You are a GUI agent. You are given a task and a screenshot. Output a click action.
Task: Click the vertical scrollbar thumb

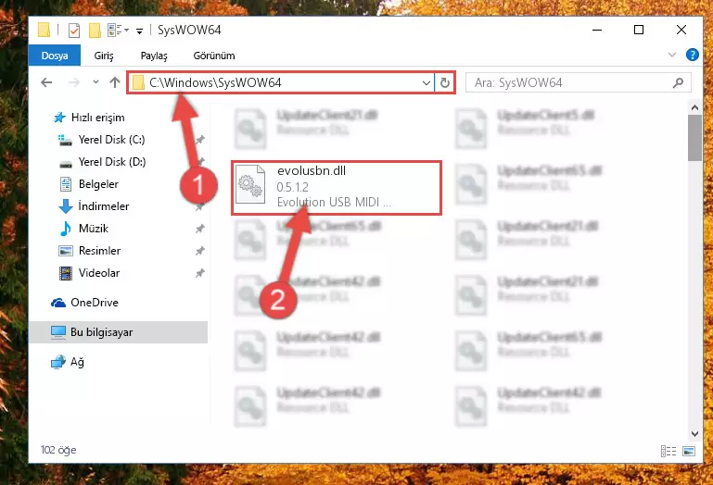[x=694, y=138]
